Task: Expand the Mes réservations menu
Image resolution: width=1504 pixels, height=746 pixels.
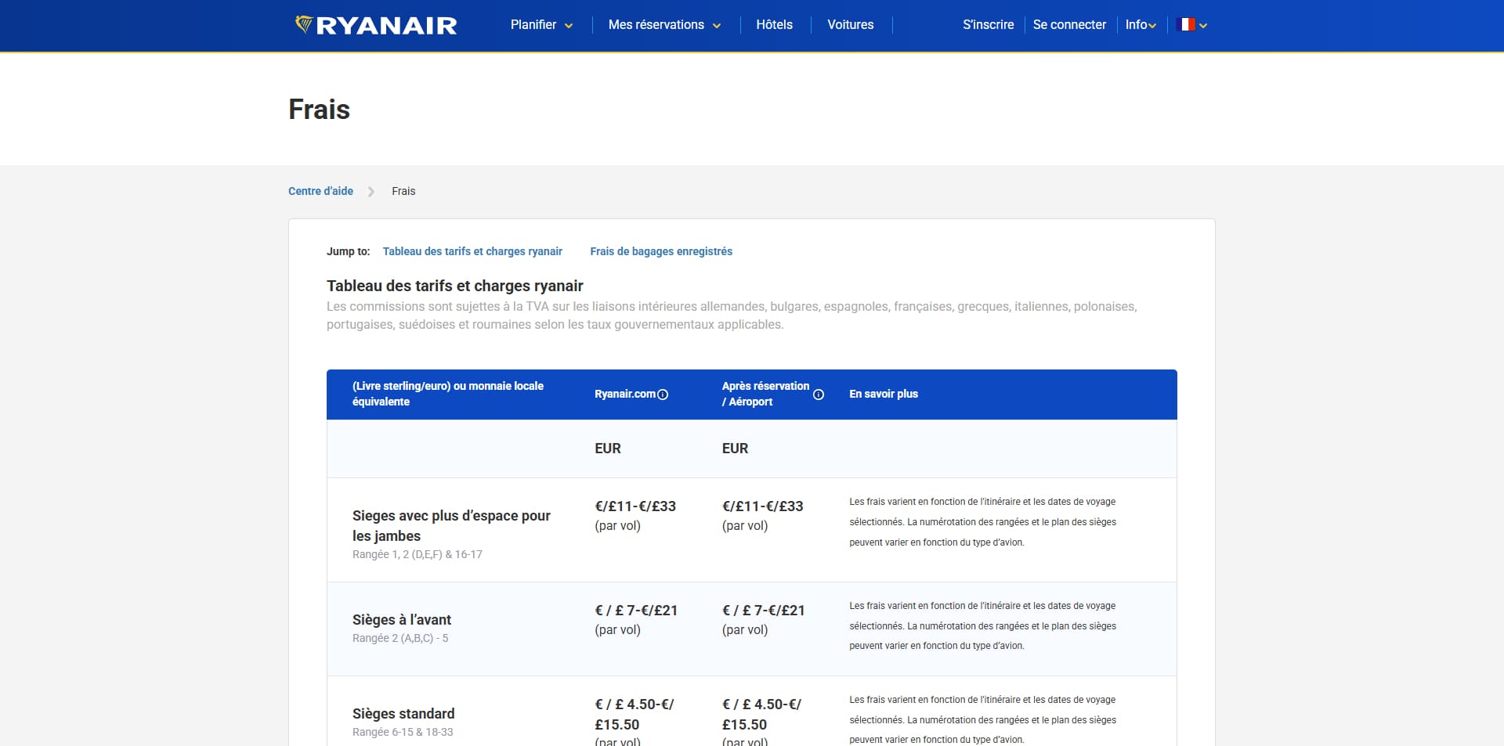Action: [664, 25]
